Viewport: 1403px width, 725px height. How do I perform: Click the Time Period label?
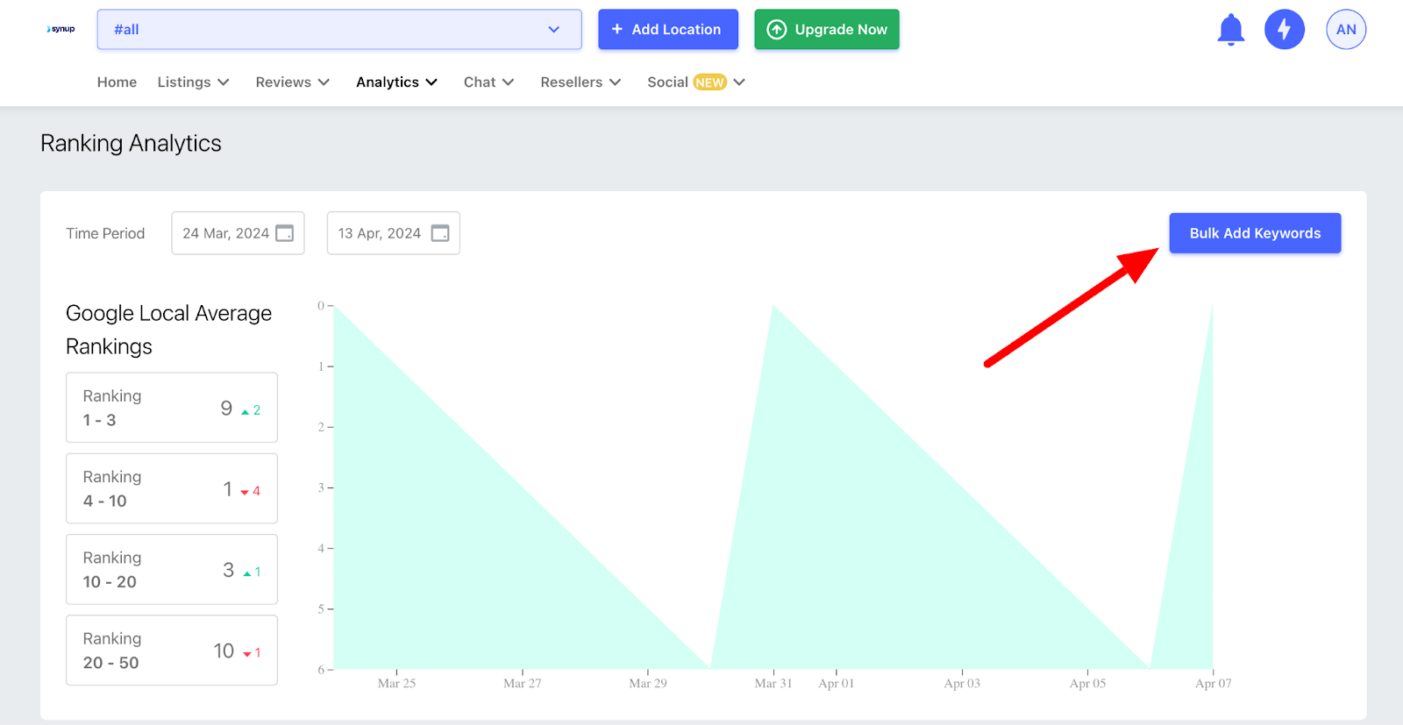pos(105,233)
